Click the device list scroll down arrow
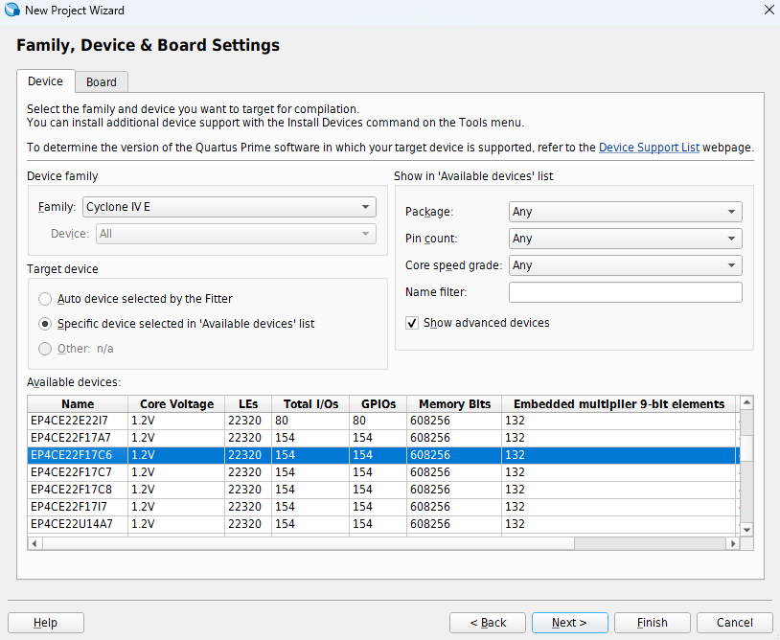 [x=746, y=530]
